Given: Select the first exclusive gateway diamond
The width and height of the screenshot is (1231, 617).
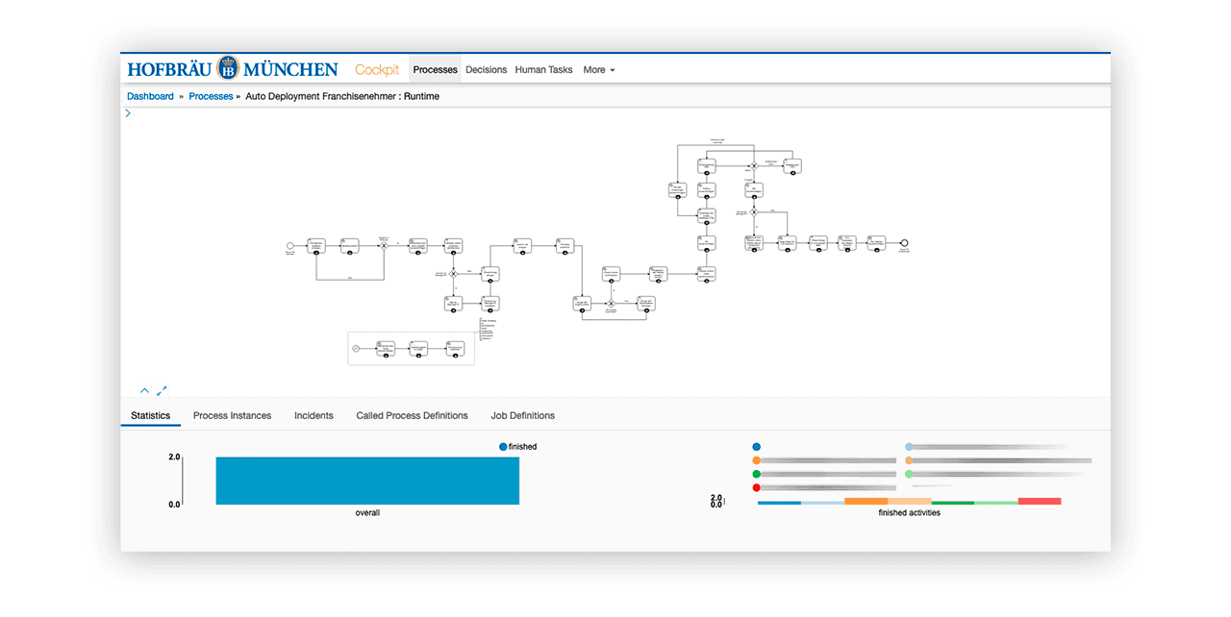Looking at the screenshot, I should (x=383, y=246).
